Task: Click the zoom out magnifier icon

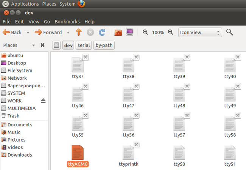Action: [145, 32]
